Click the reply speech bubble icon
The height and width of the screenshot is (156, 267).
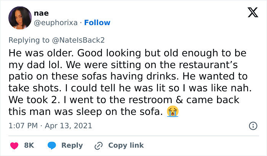[x=53, y=145]
